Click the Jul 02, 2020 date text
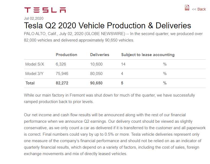Screen dimensions: 210x164 34,18
